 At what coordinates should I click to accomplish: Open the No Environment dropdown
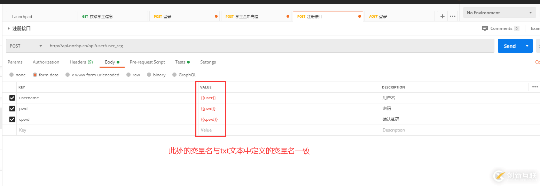(x=500, y=13)
